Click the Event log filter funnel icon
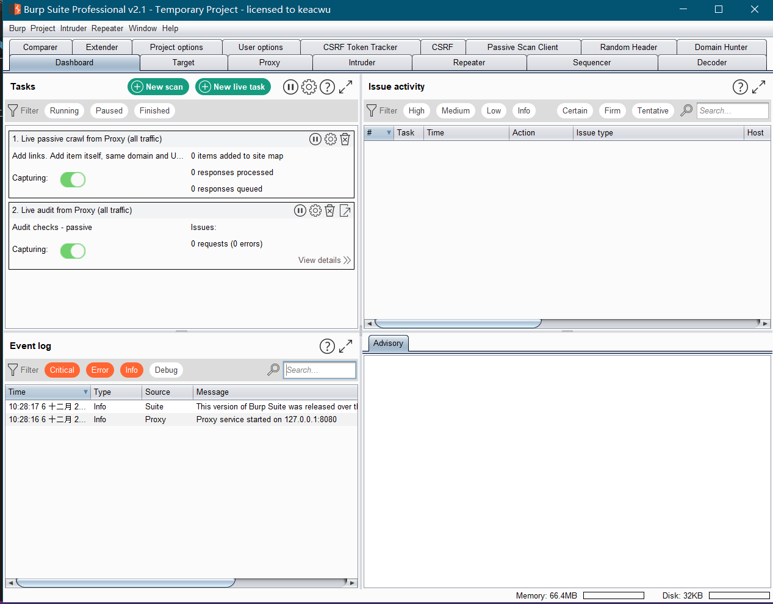 (13, 370)
